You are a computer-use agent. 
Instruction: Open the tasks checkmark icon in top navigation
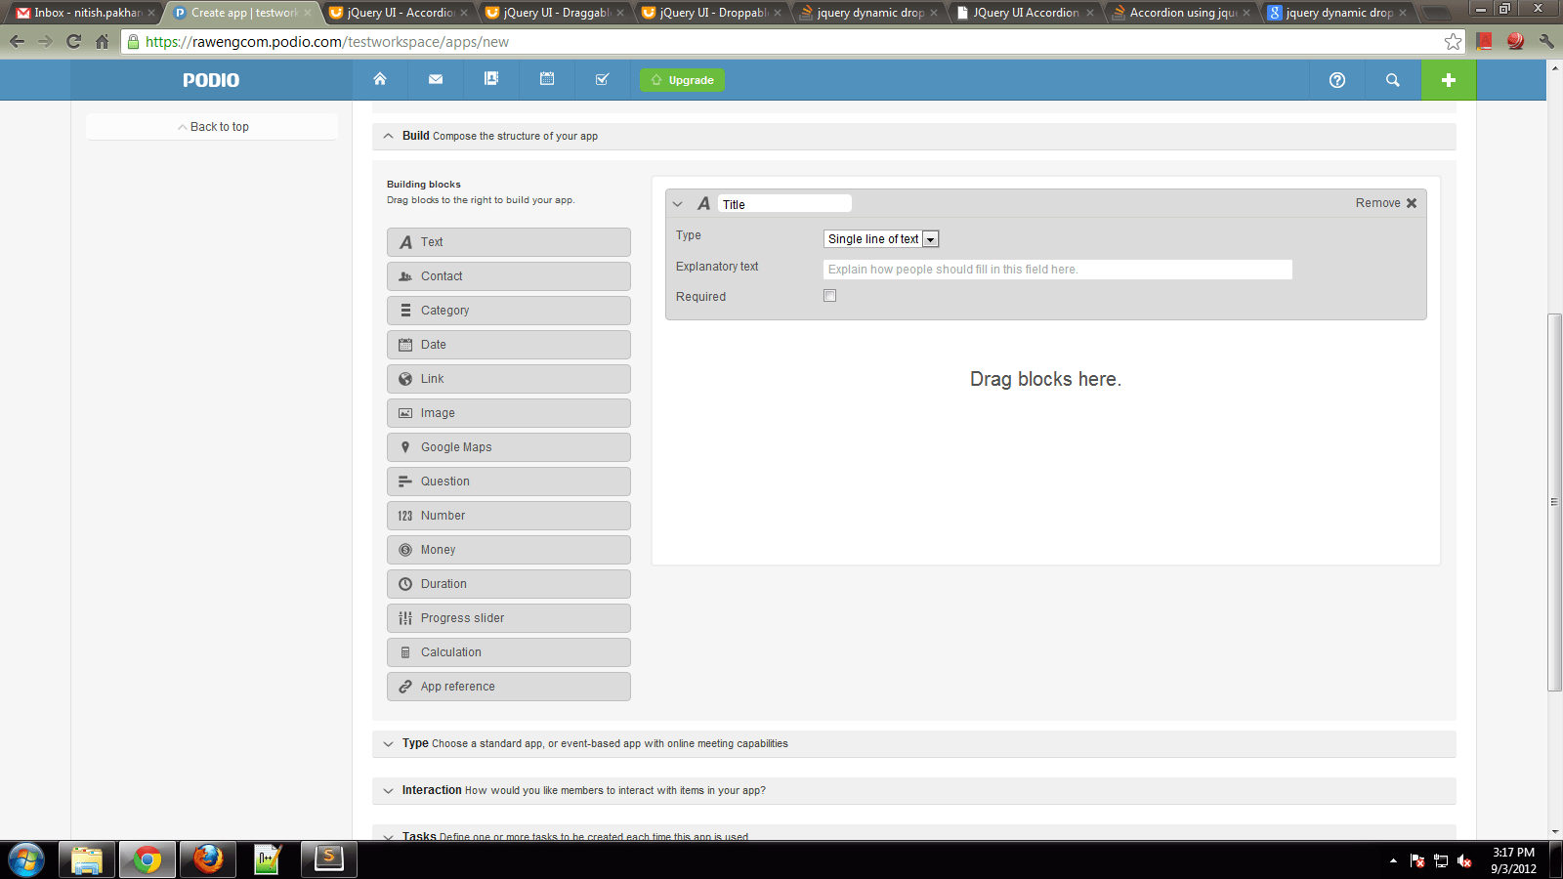tap(602, 79)
